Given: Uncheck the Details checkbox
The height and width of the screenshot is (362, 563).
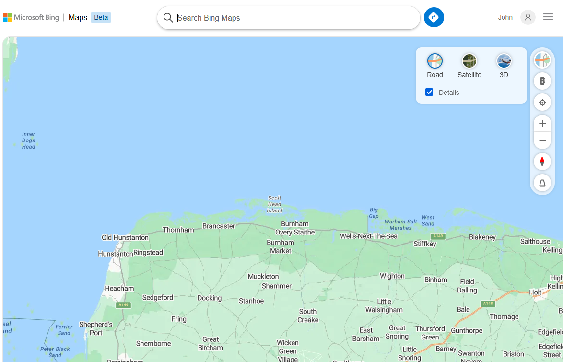Looking at the screenshot, I should click(429, 92).
